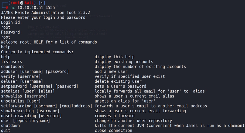Click the 'countusers' command entry
Image resolution: width=245 pixels, height=133 pixels.
click(x=13, y=67)
